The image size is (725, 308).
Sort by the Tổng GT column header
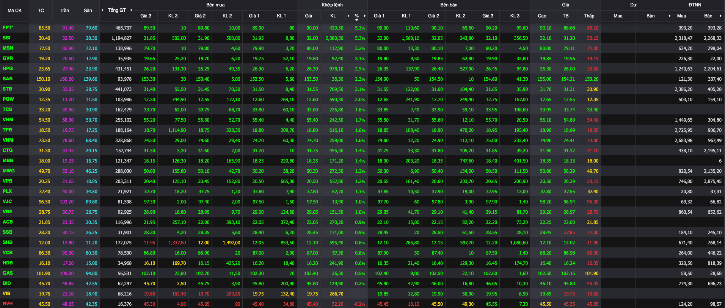[117, 10]
